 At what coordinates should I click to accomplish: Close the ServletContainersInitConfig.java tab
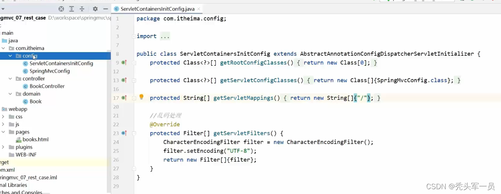coord(199,8)
